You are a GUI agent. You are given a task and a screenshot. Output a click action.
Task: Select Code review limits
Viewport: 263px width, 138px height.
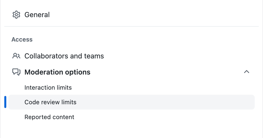pyautogui.click(x=50, y=102)
